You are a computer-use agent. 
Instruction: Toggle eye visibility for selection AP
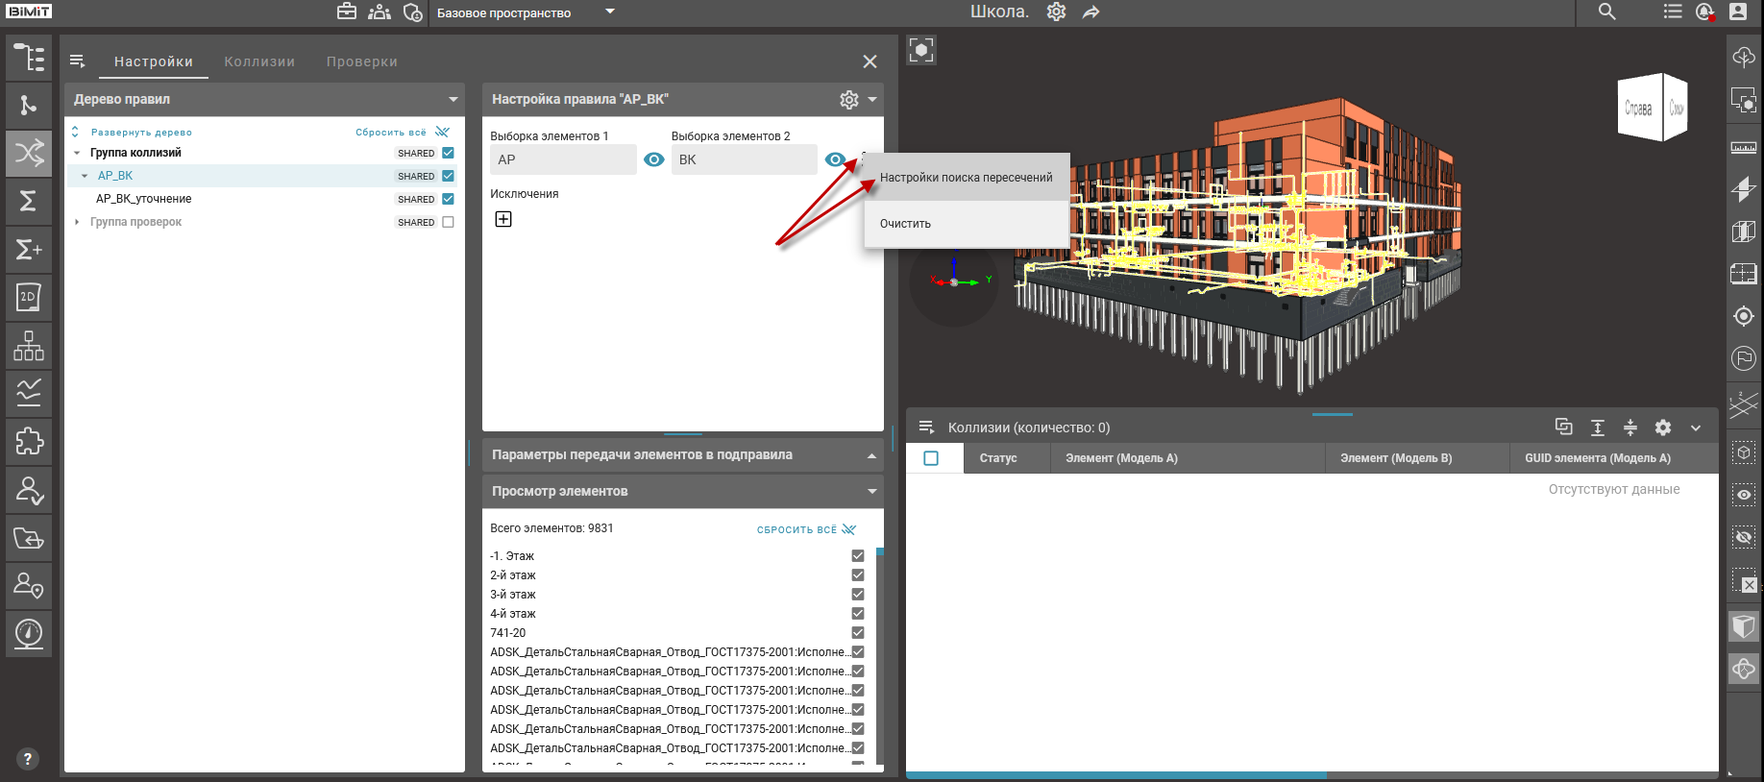[x=654, y=160]
